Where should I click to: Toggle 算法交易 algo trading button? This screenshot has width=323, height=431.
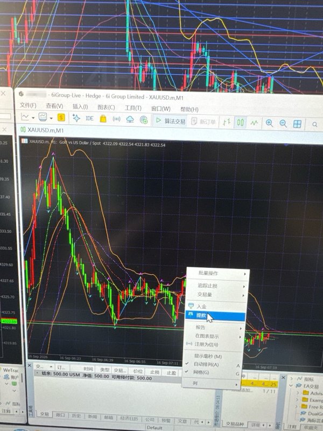(170, 121)
